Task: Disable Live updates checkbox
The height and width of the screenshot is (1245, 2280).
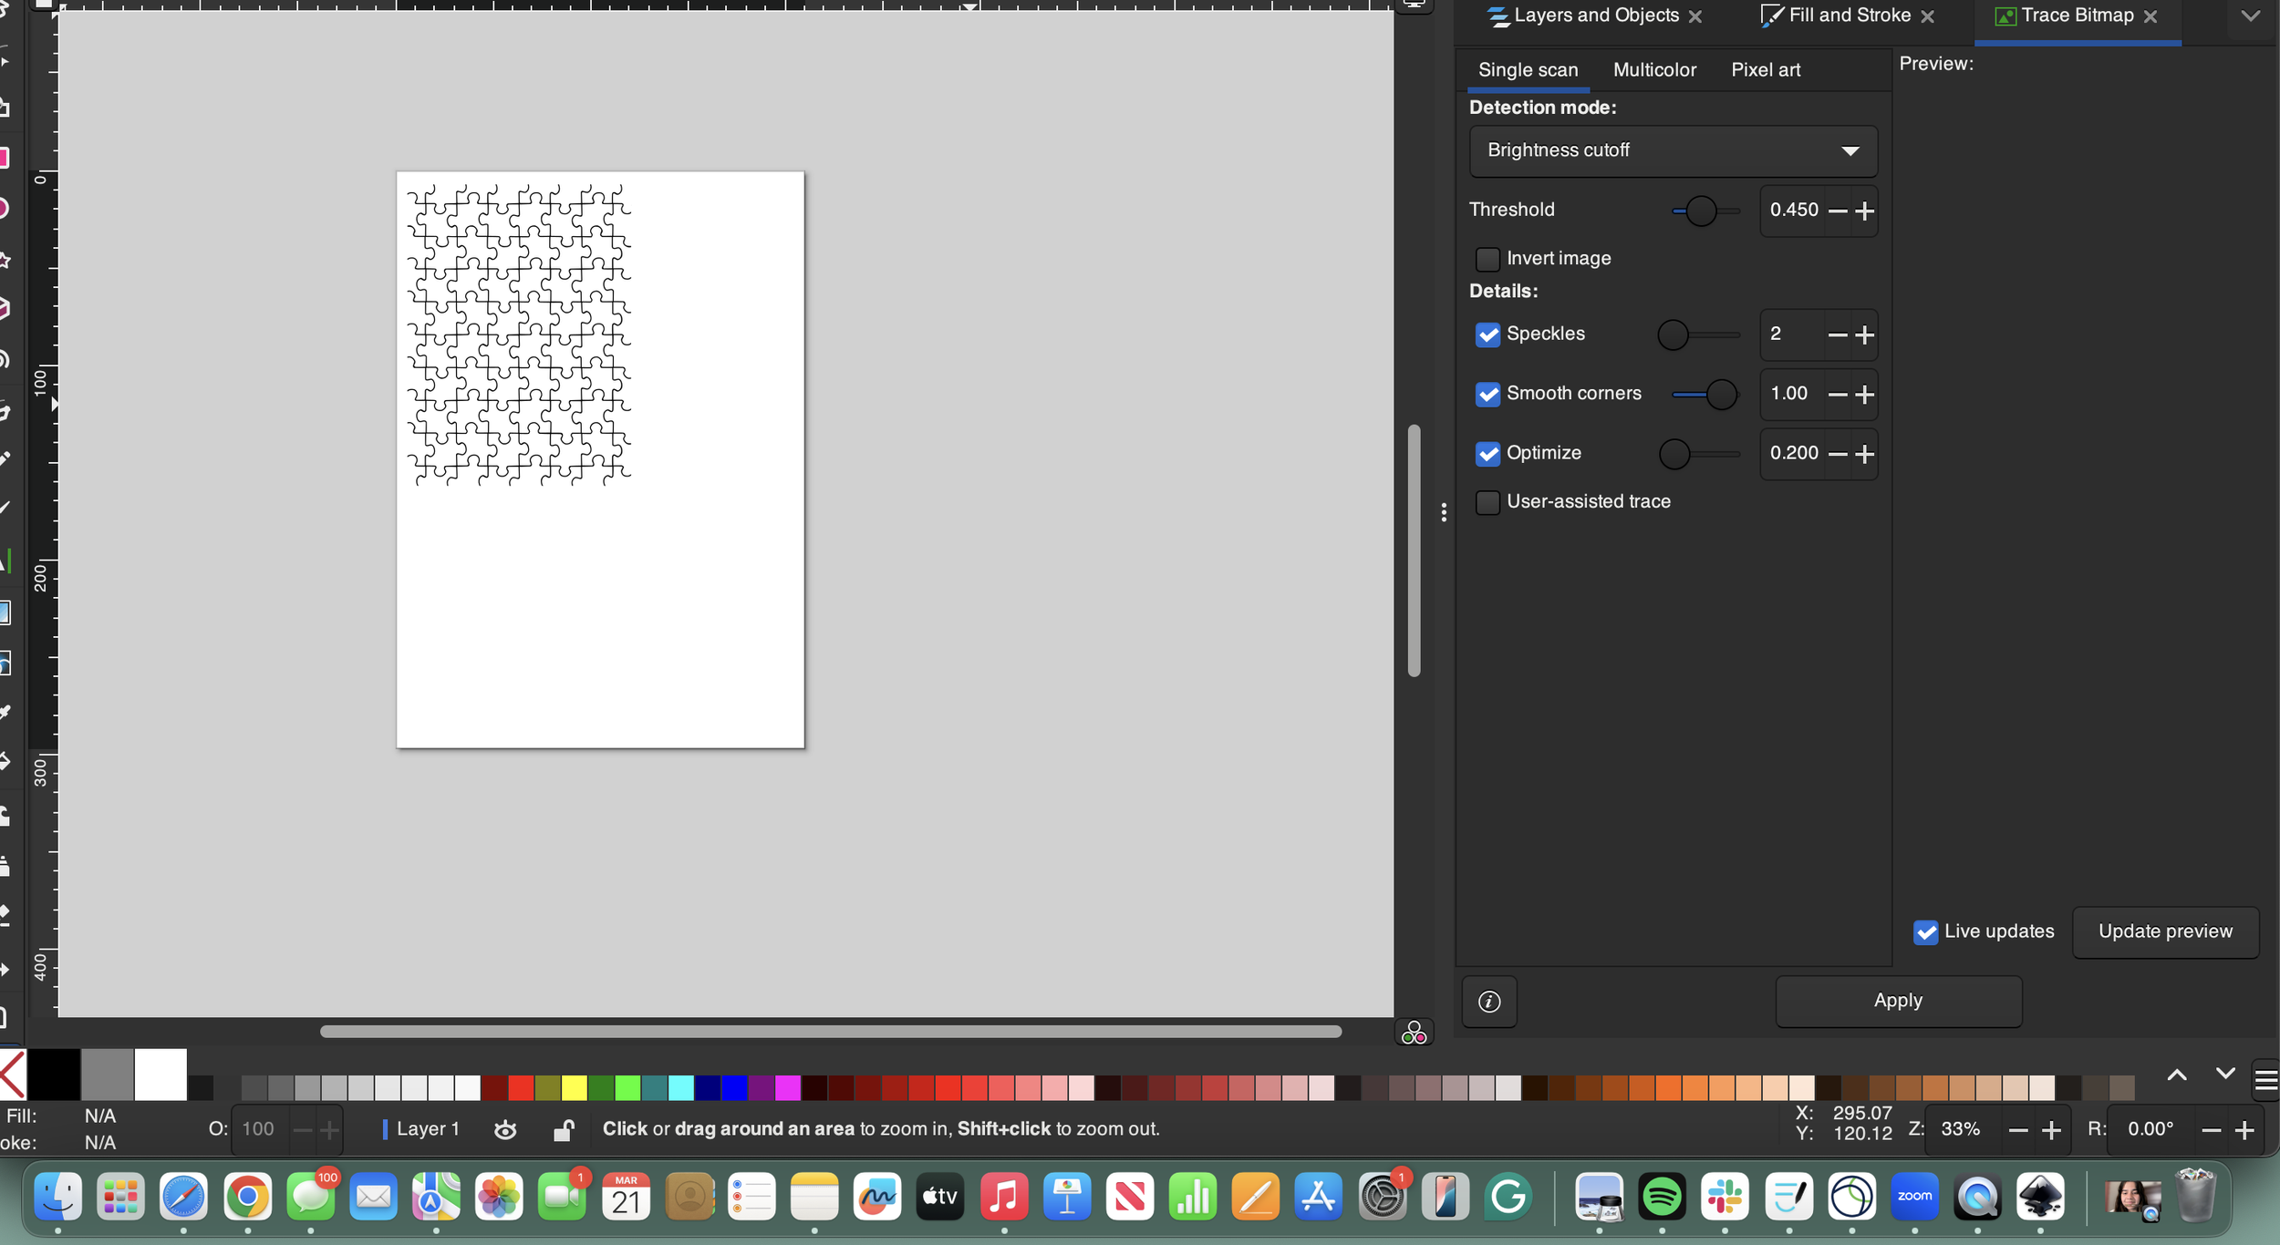Action: (1925, 932)
